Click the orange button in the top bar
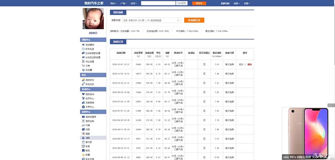Viewport: 335px width, 160px height. 199,3
